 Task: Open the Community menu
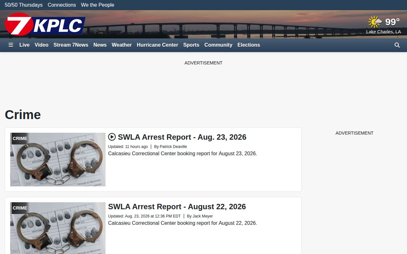click(x=218, y=45)
